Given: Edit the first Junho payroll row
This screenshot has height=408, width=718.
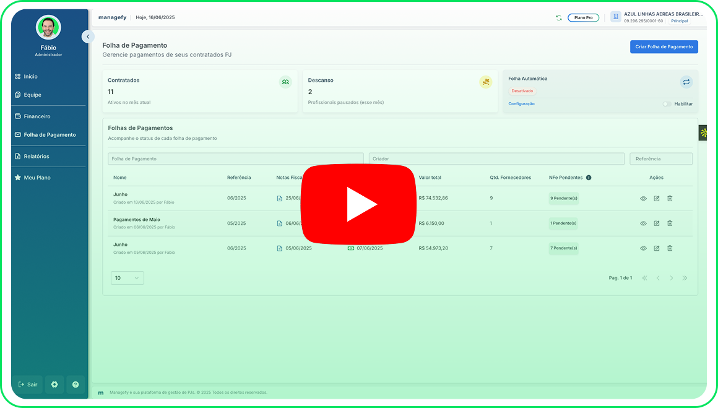Looking at the screenshot, I should click(657, 199).
